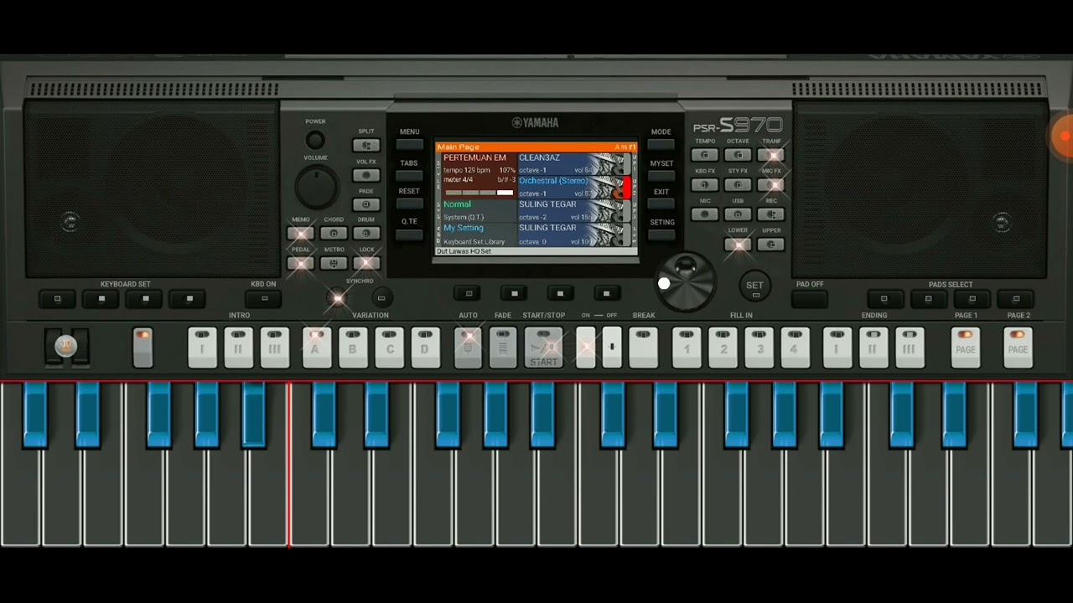Screen dimensions: 1073x603
Task: Toggle the AUTO fill button
Action: point(469,348)
